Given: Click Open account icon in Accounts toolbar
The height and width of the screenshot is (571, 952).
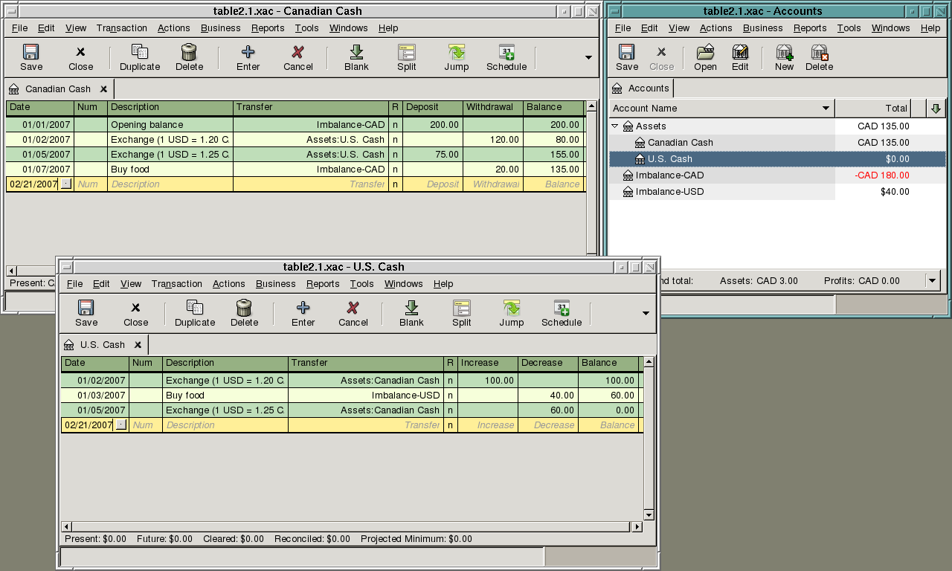Looking at the screenshot, I should (705, 53).
